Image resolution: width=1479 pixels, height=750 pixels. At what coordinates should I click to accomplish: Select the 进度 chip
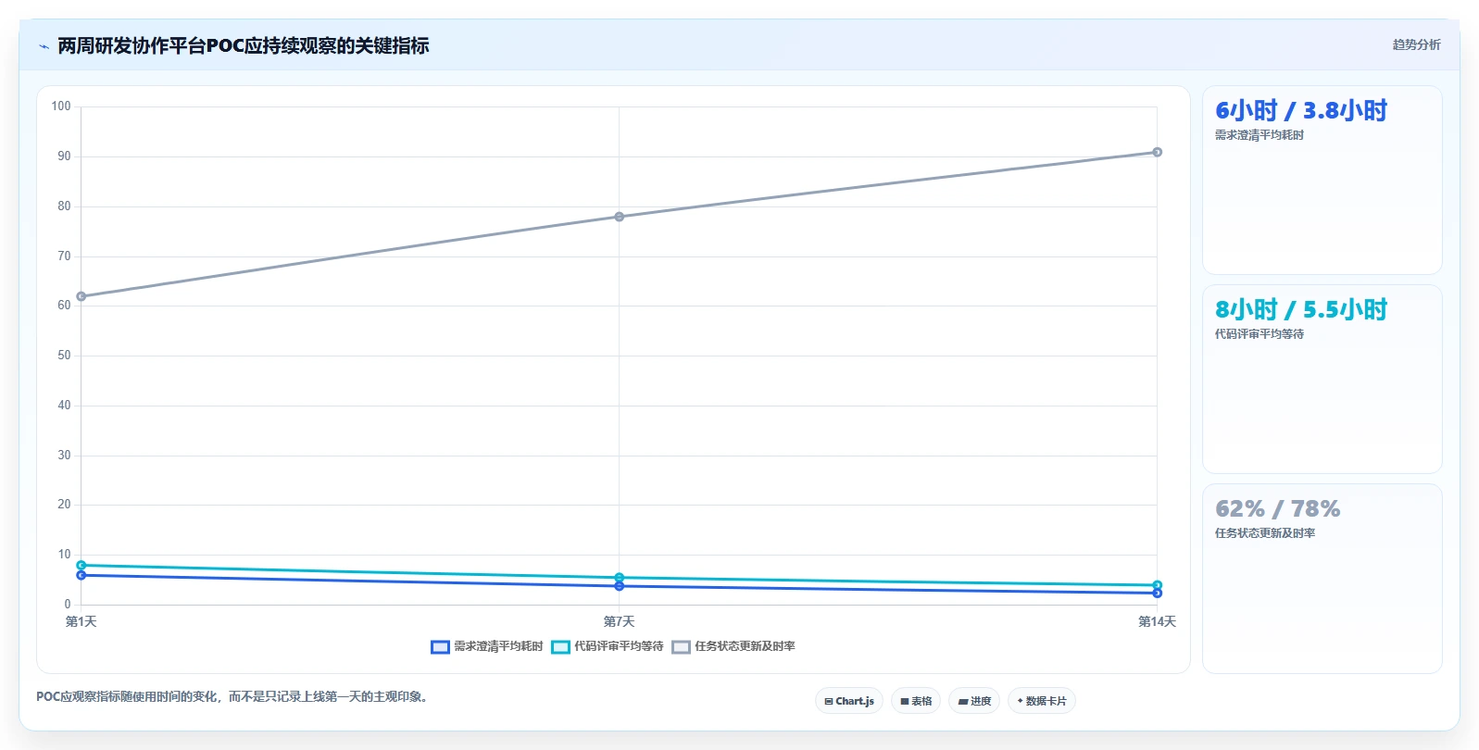click(974, 701)
